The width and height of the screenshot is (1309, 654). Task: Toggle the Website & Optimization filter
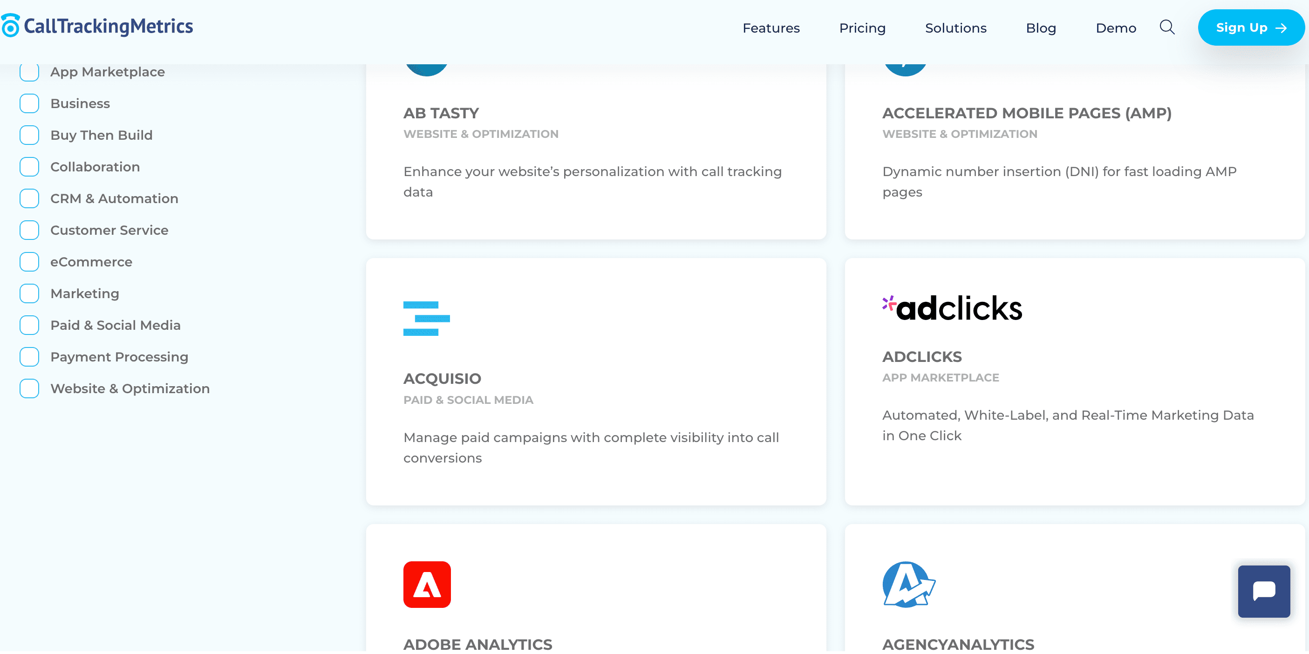point(29,388)
